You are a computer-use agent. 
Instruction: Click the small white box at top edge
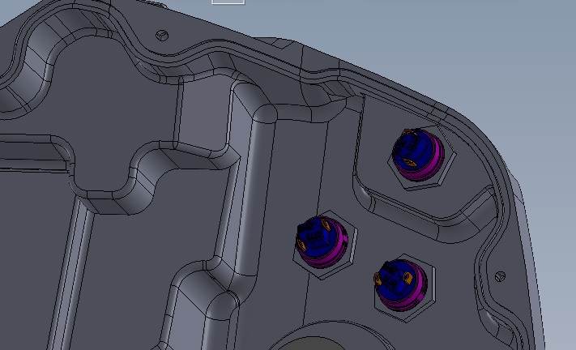tap(228, 2)
